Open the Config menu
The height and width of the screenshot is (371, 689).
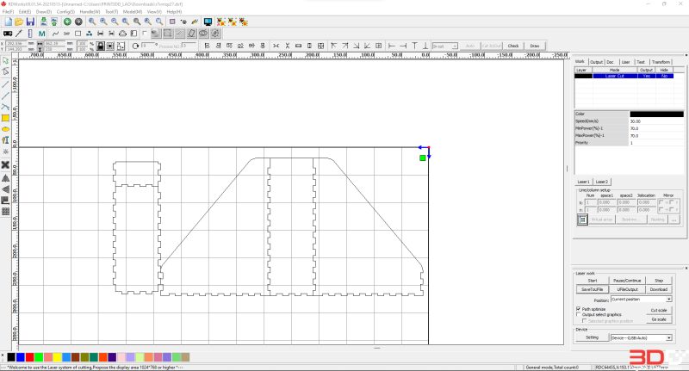click(65, 12)
